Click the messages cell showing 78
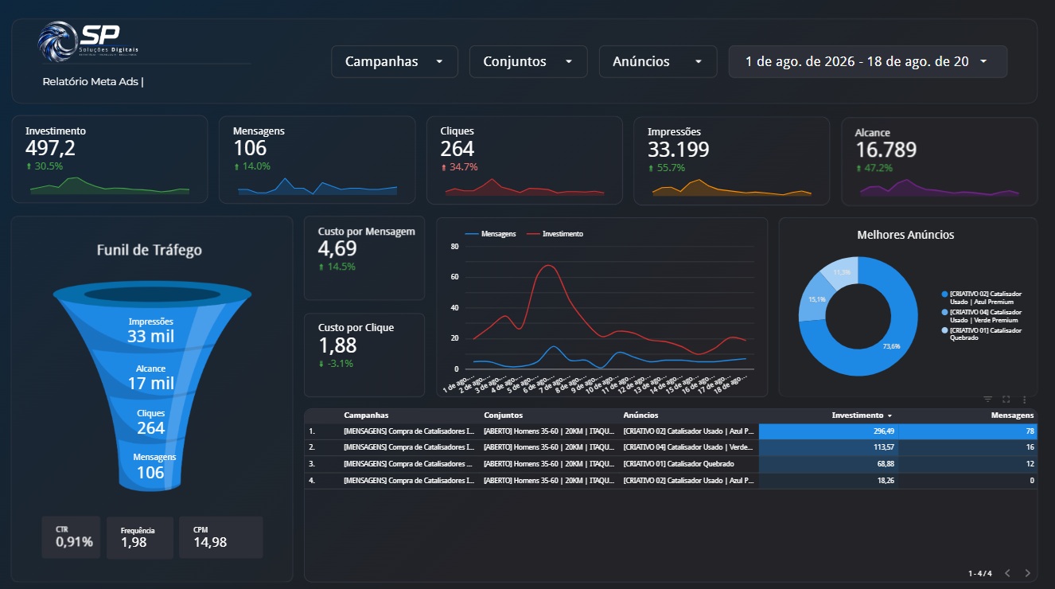 coord(968,431)
